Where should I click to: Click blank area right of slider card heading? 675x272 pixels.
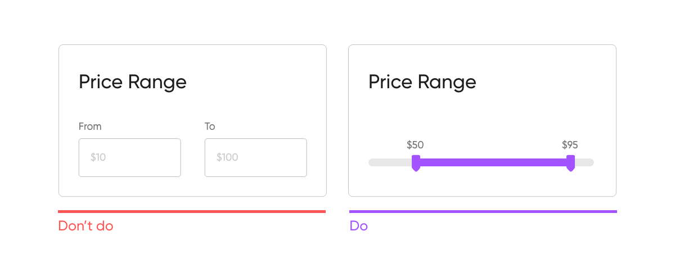[546, 82]
